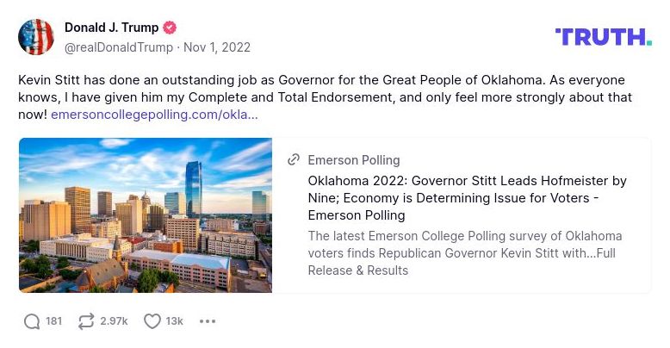The image size is (670, 348).
Task: Click the chain link icon beside Emerson Polling
Action: click(x=294, y=159)
